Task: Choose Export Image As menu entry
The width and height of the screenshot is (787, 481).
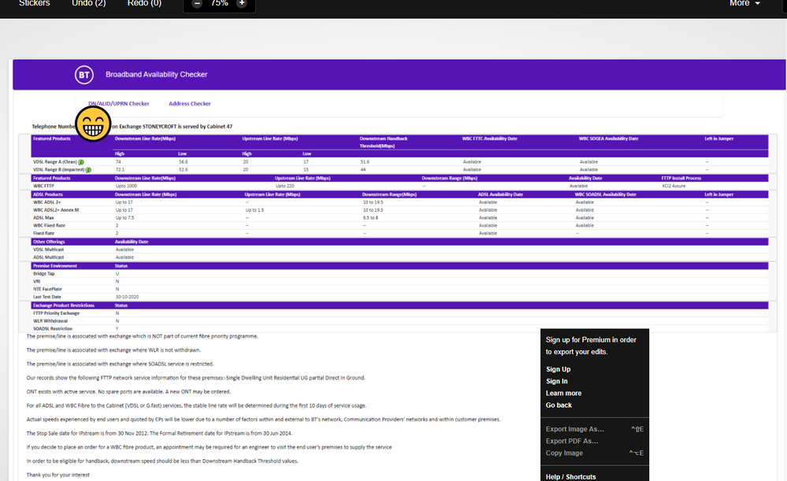Action: pyautogui.click(x=575, y=429)
